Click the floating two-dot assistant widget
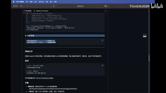Viewport: 166px width, 93px height. (145, 36)
